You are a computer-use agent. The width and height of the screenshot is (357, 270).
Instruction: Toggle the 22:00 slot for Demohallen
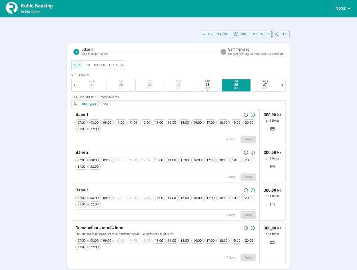[x=94, y=247]
